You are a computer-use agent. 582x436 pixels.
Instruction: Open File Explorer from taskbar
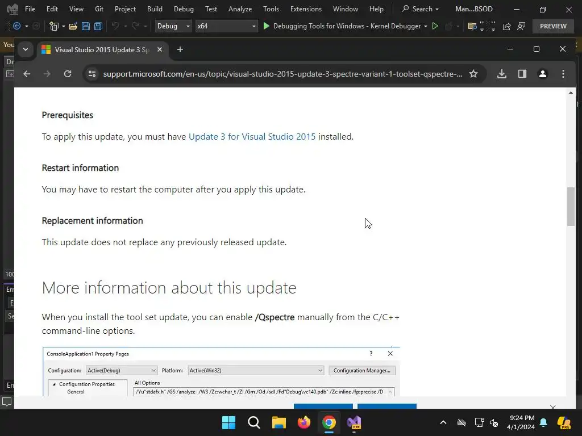coord(278,422)
